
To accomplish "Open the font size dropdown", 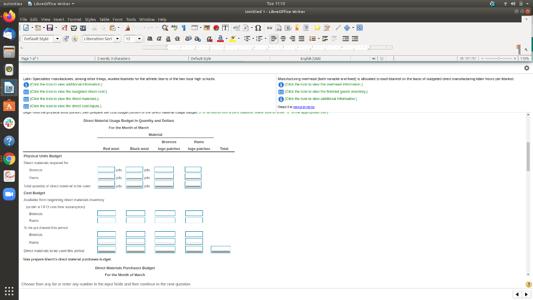I will click(x=139, y=38).
